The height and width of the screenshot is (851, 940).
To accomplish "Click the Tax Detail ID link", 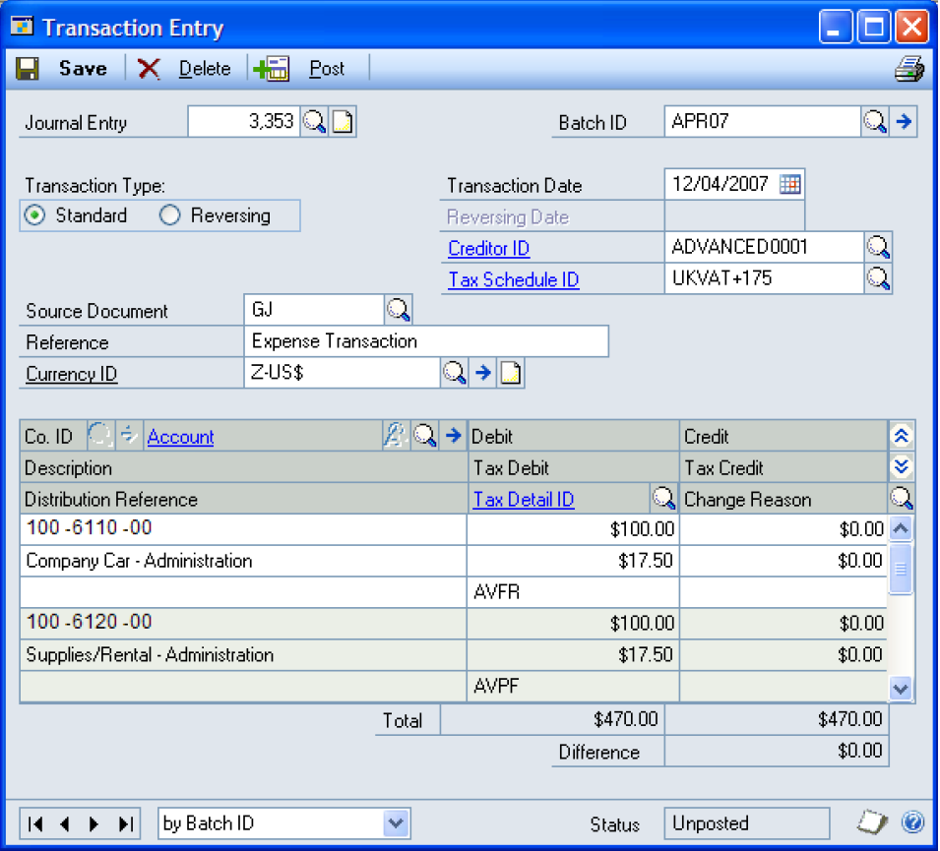I will pyautogui.click(x=523, y=500).
